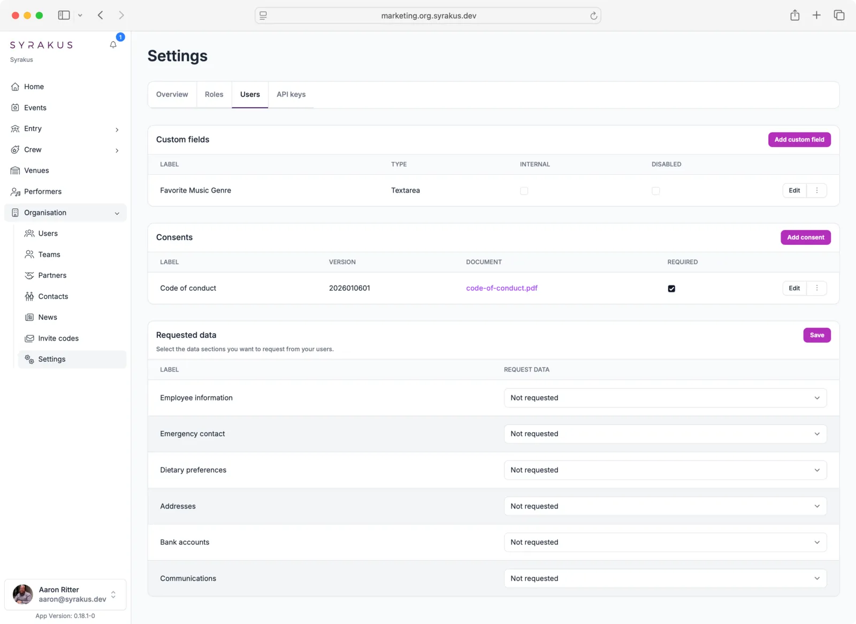Open Teams under Organisation
Viewport: 856px width, 624px height.
[x=49, y=254]
